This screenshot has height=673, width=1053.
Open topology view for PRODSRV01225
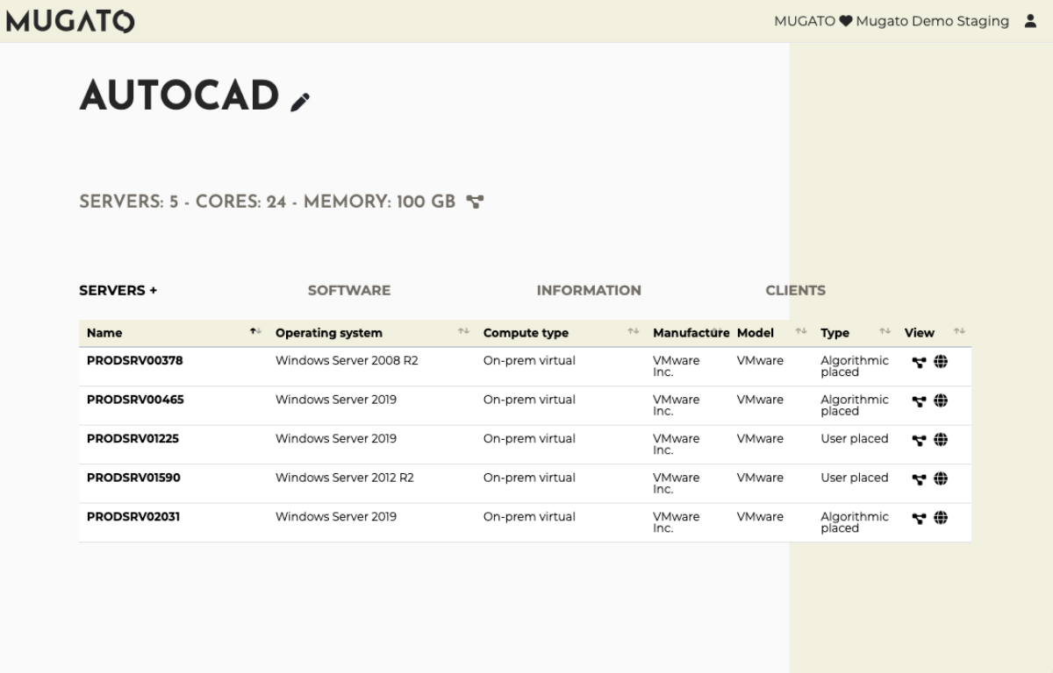pyautogui.click(x=919, y=440)
